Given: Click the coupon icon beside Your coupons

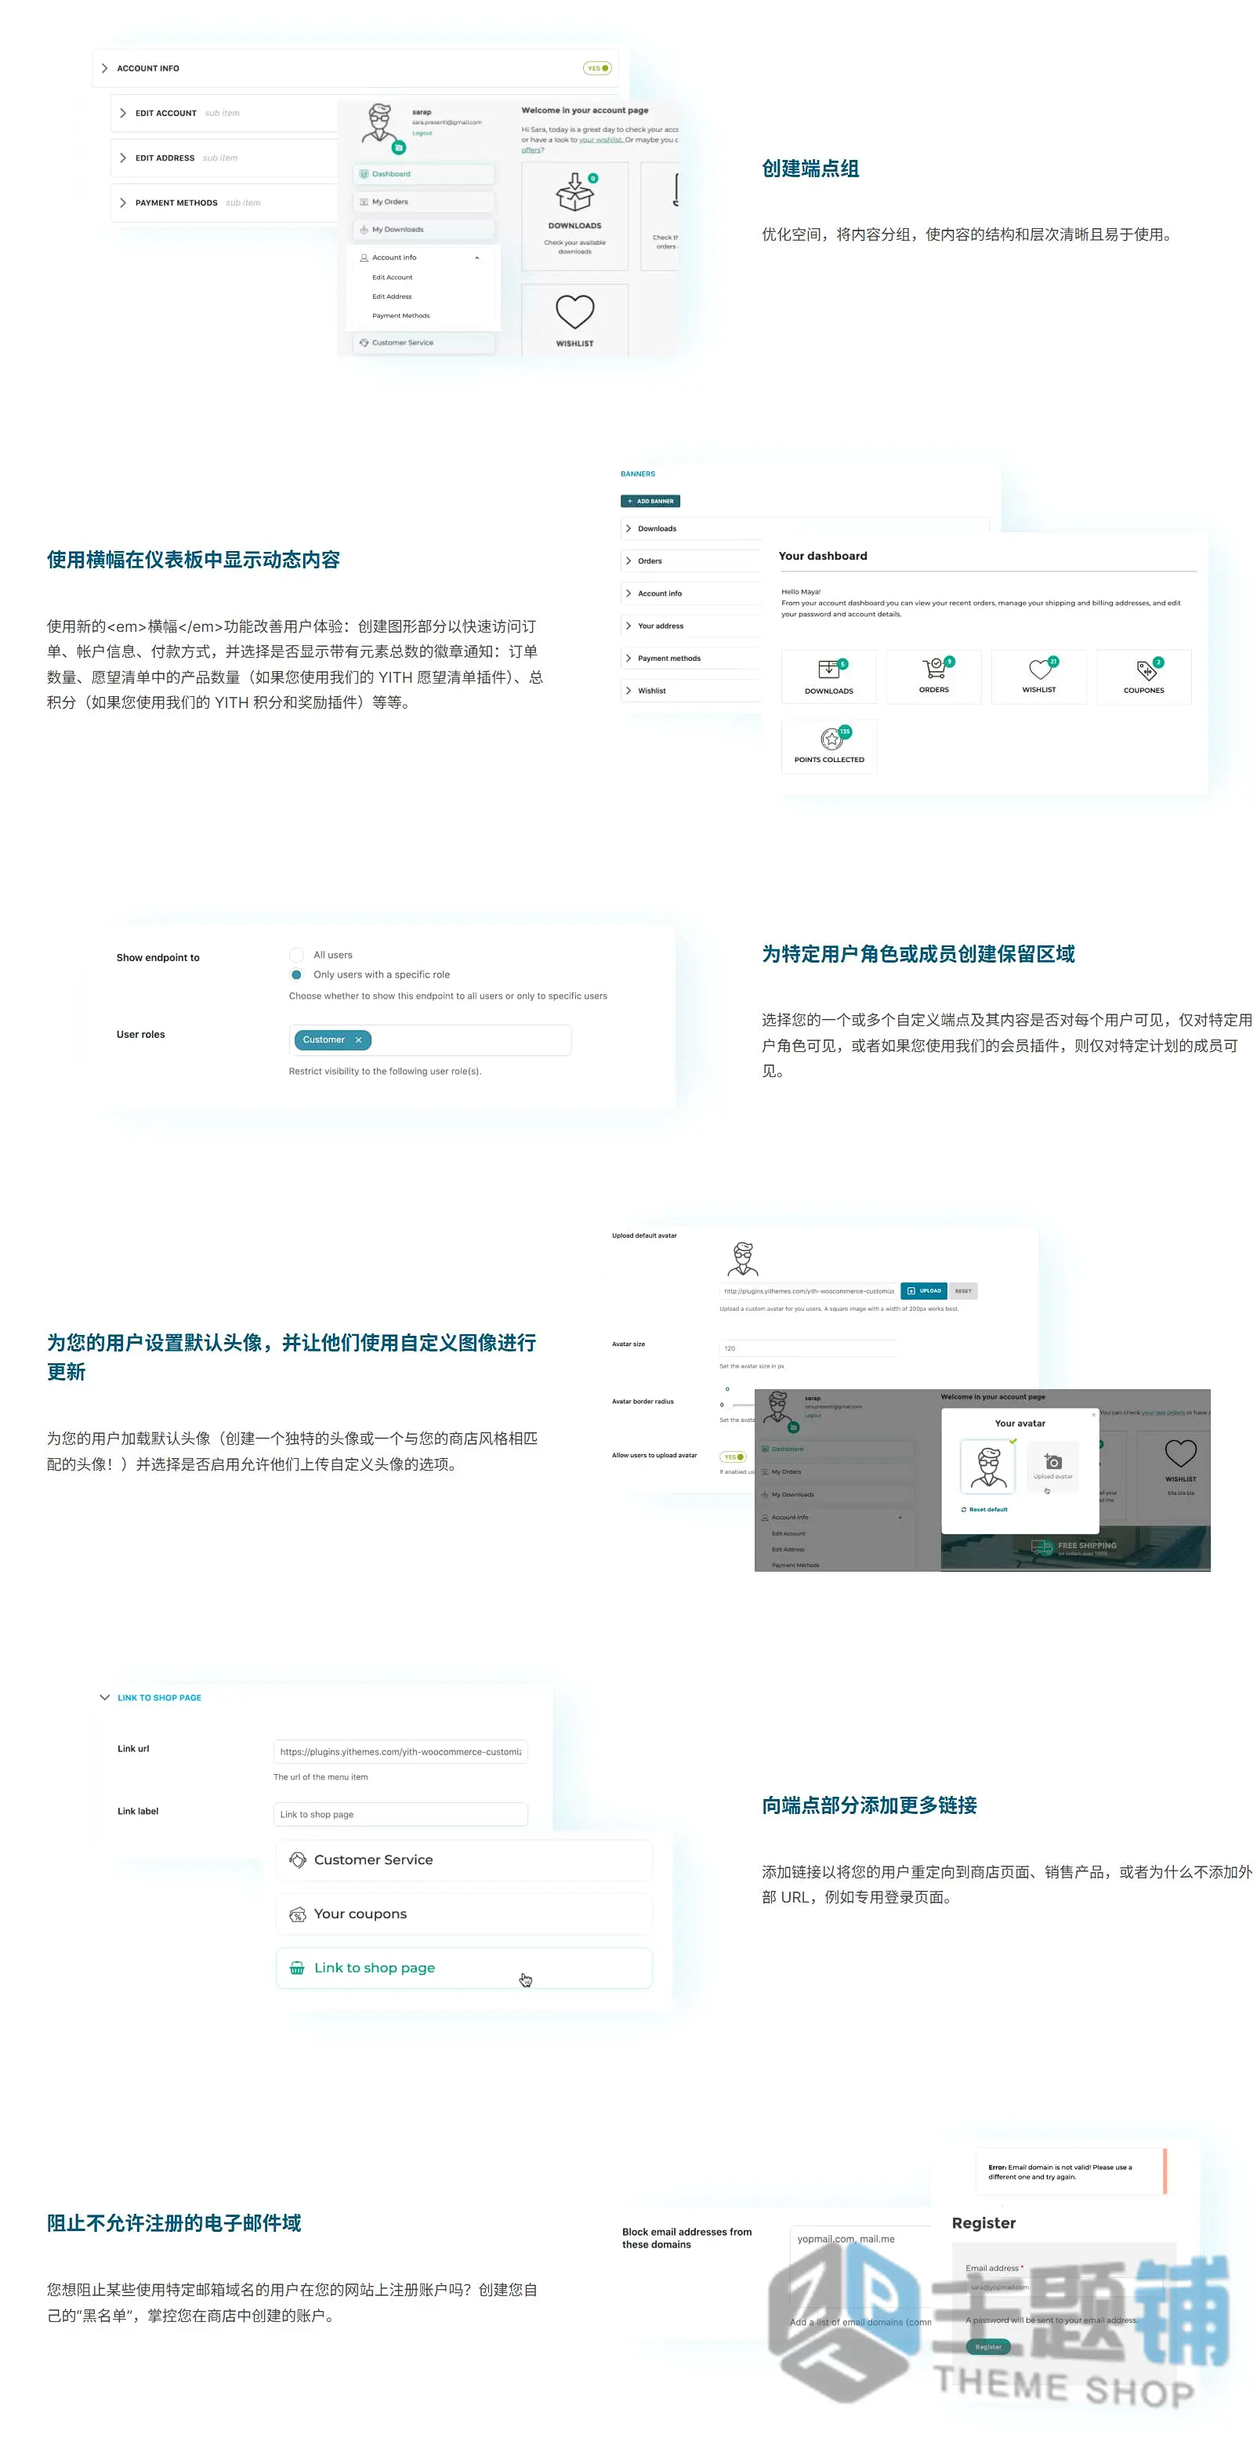Looking at the screenshot, I should coord(297,1914).
